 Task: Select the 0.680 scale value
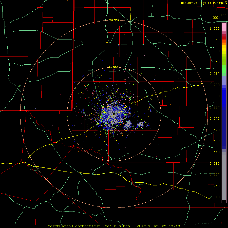pos(215,96)
